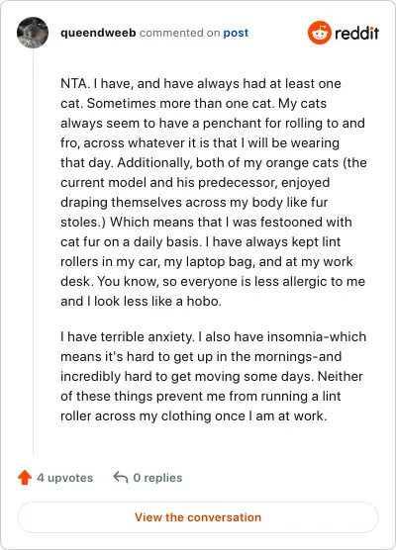Follow the blue "post" link
This screenshot has width=396, height=550.
(x=236, y=33)
